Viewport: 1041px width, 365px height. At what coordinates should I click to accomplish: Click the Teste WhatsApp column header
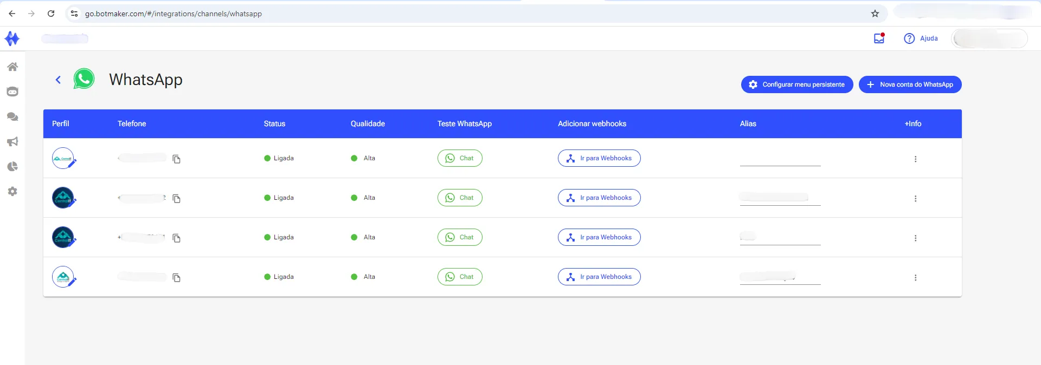tap(465, 123)
